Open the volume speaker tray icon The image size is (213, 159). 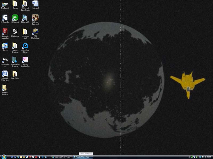pos(203,157)
